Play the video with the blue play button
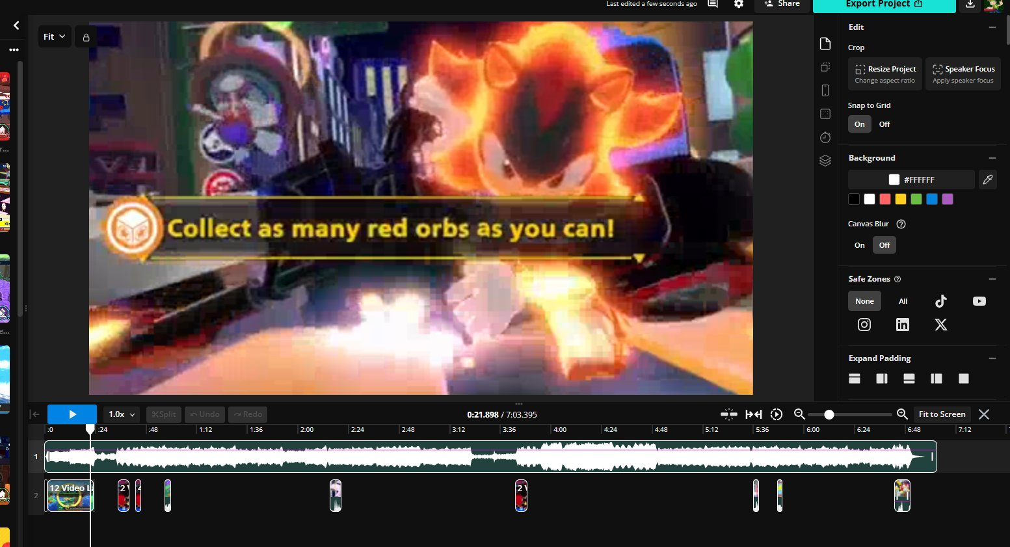1010x547 pixels. (x=72, y=414)
